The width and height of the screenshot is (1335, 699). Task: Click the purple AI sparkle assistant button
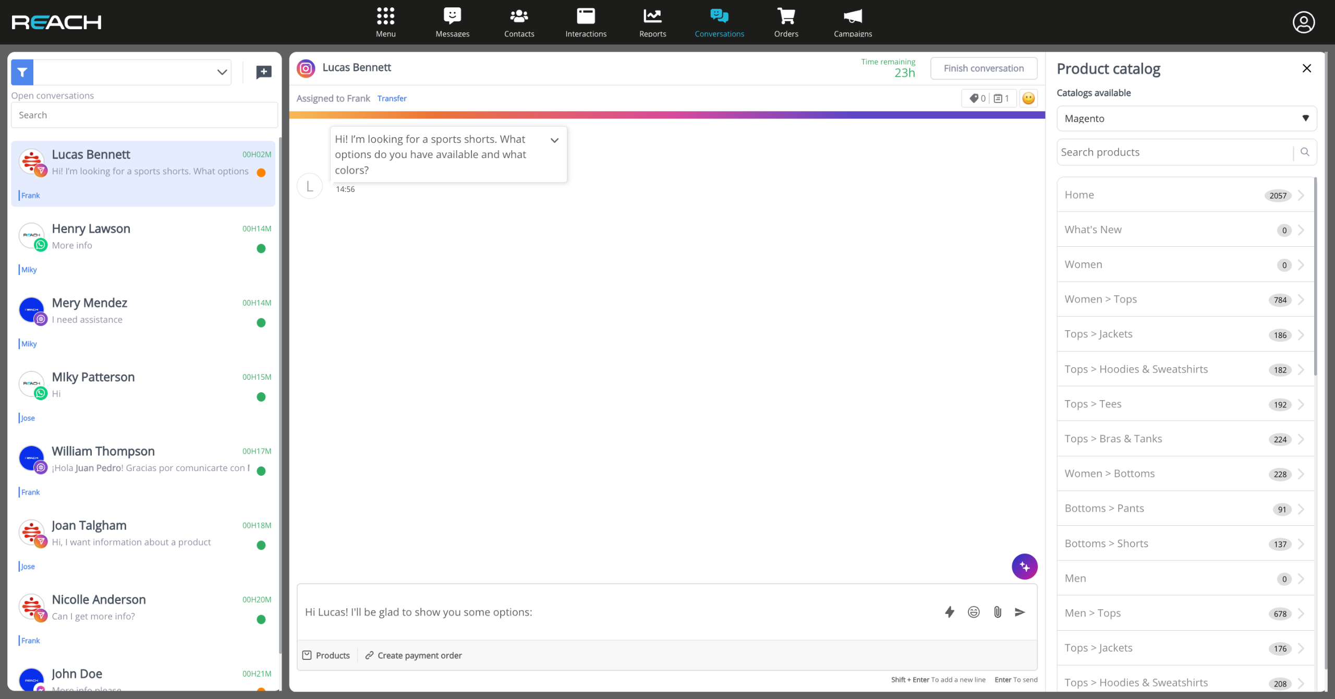pyautogui.click(x=1024, y=567)
